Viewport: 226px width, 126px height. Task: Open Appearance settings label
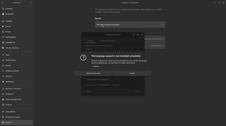coord(10,42)
